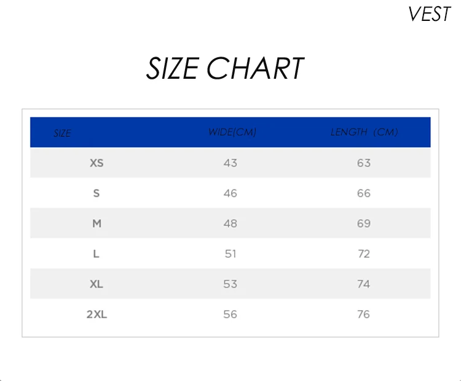Click length value 76 for 2XL
Image resolution: width=461 pixels, height=381 pixels.
click(364, 314)
